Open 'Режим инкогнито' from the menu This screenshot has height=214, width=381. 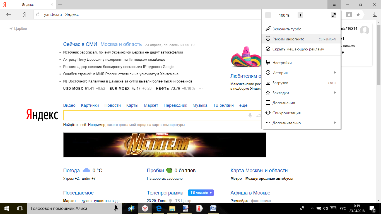tap(301, 39)
